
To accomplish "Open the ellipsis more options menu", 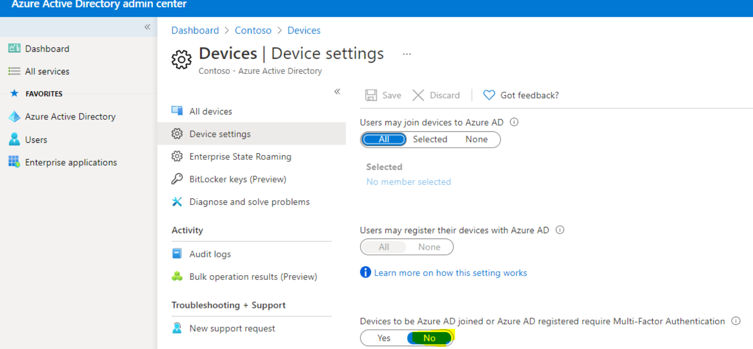I will (407, 54).
